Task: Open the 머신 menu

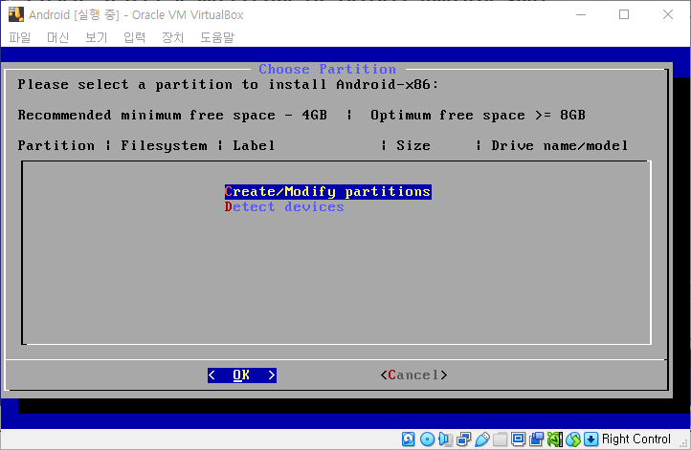Action: click(57, 37)
